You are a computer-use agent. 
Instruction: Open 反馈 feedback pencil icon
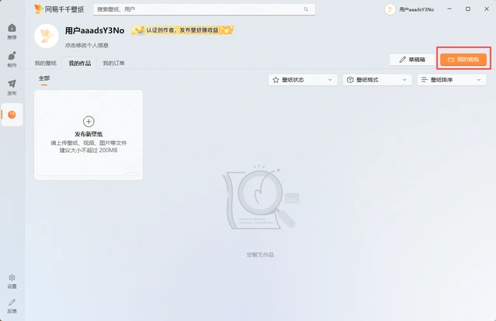[x=12, y=305]
